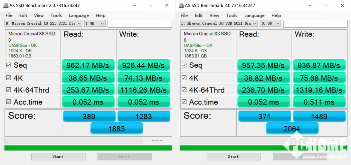Expand the drive selector in the 1 GB window
This screenshot has height=165, width=351.
[x=79, y=24]
